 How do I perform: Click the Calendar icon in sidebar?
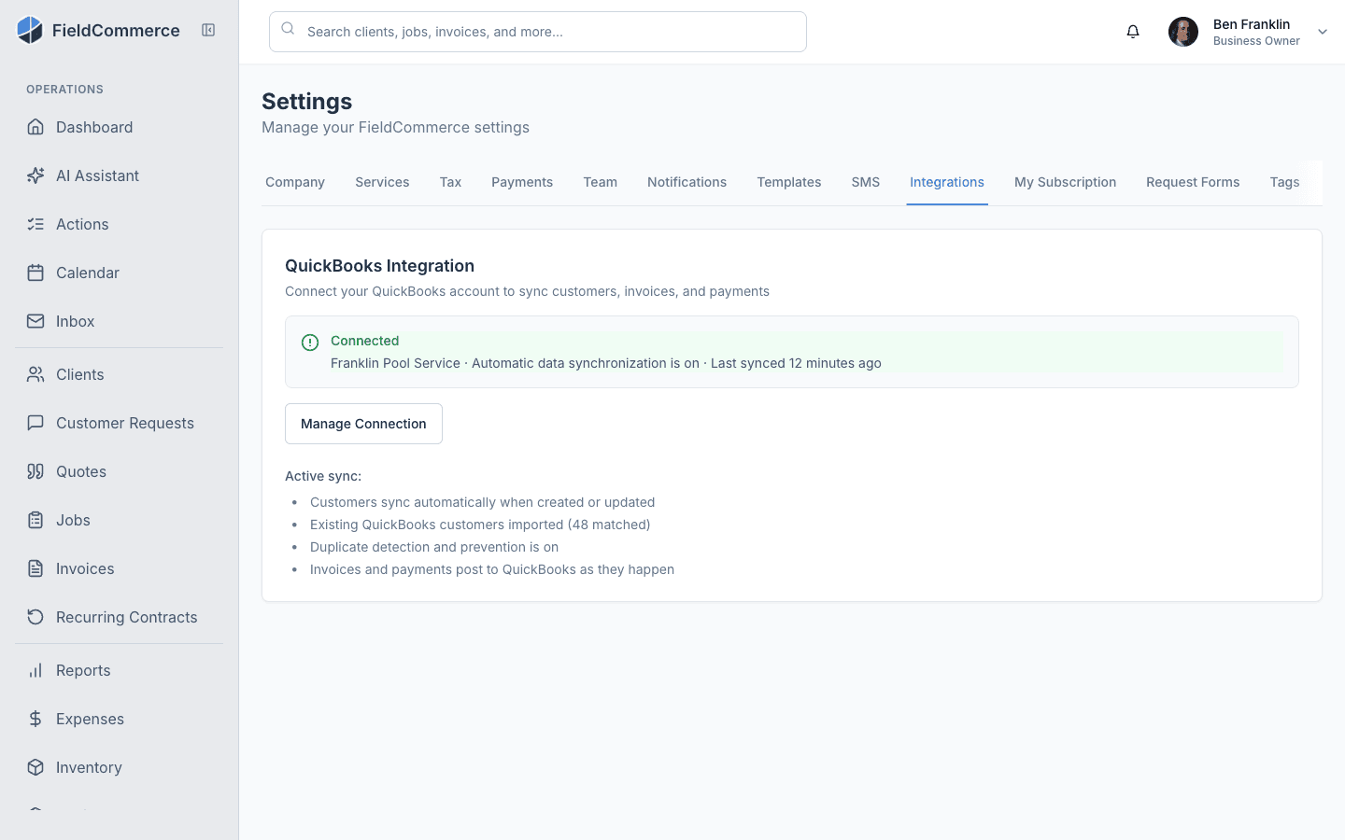[x=35, y=273]
